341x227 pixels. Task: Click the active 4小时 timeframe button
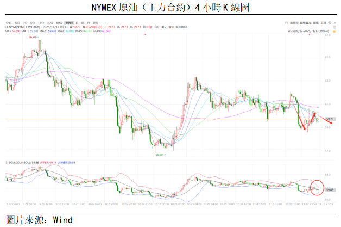pyautogui.click(x=67, y=22)
